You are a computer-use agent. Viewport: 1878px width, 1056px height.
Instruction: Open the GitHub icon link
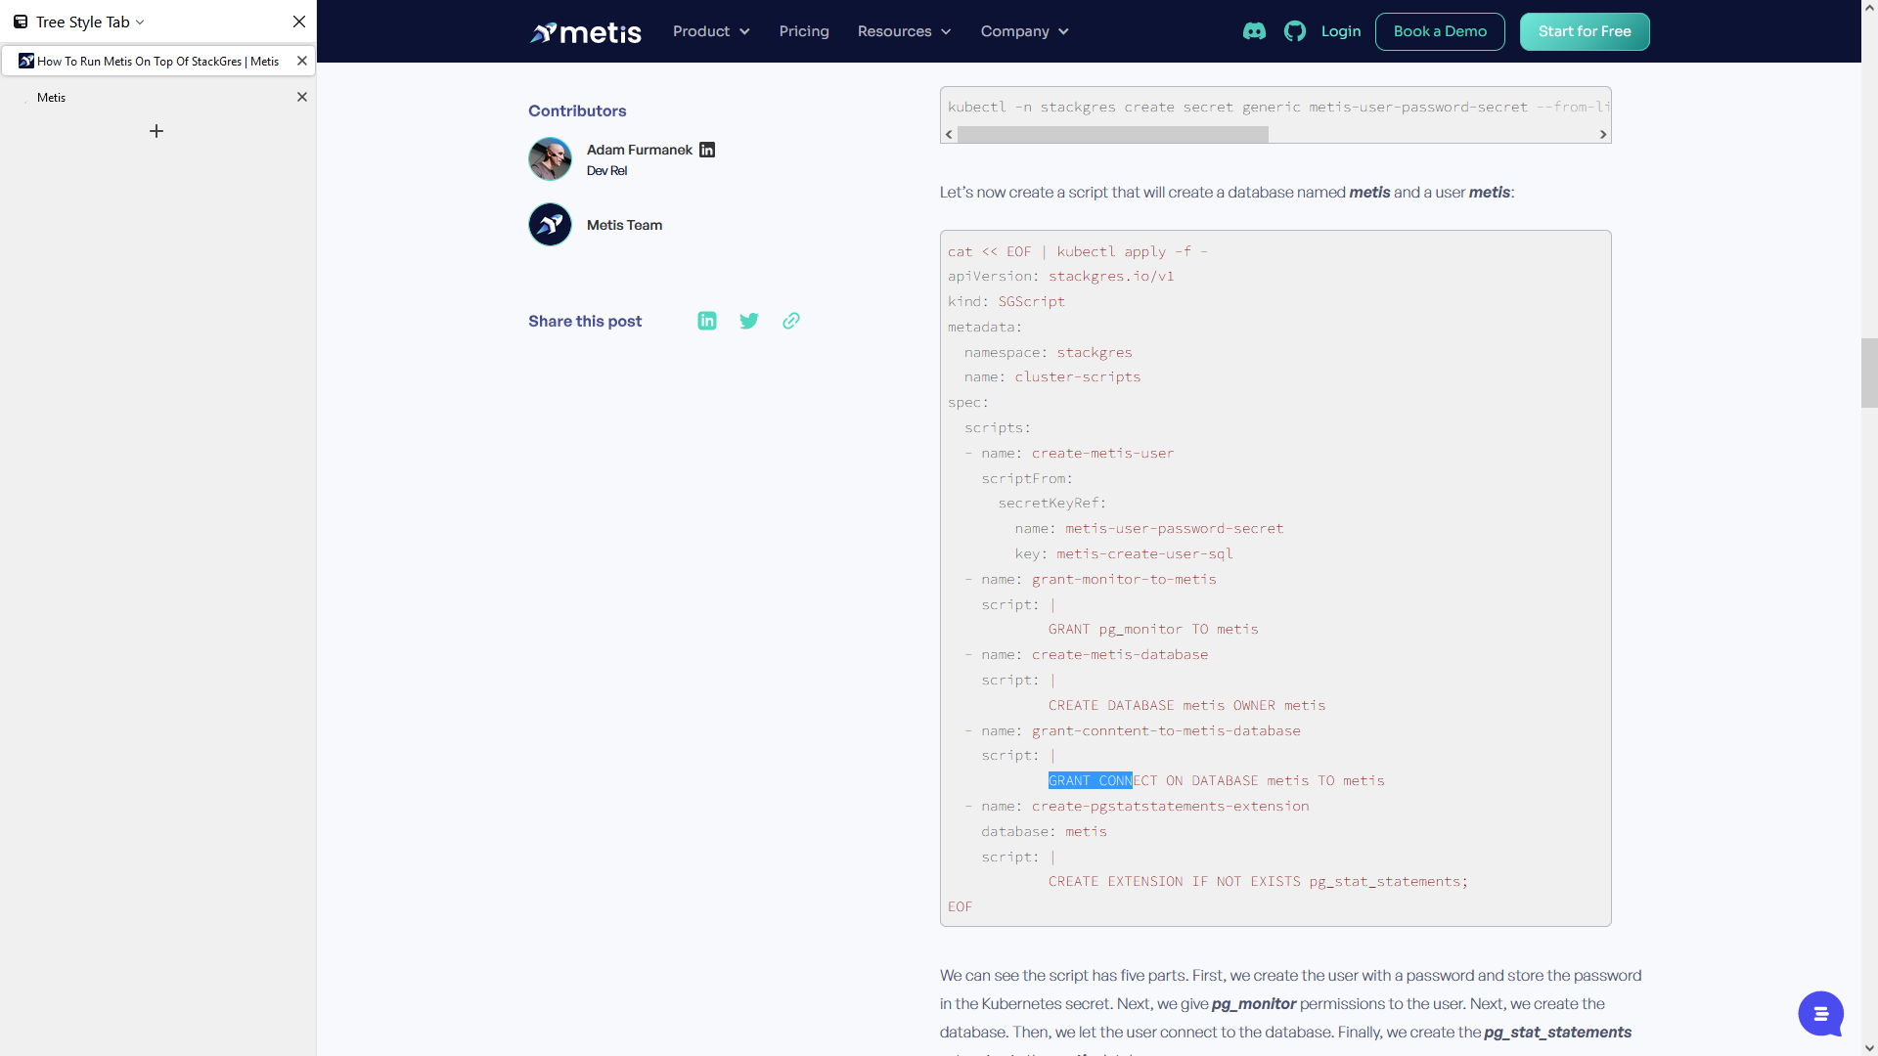(1295, 31)
